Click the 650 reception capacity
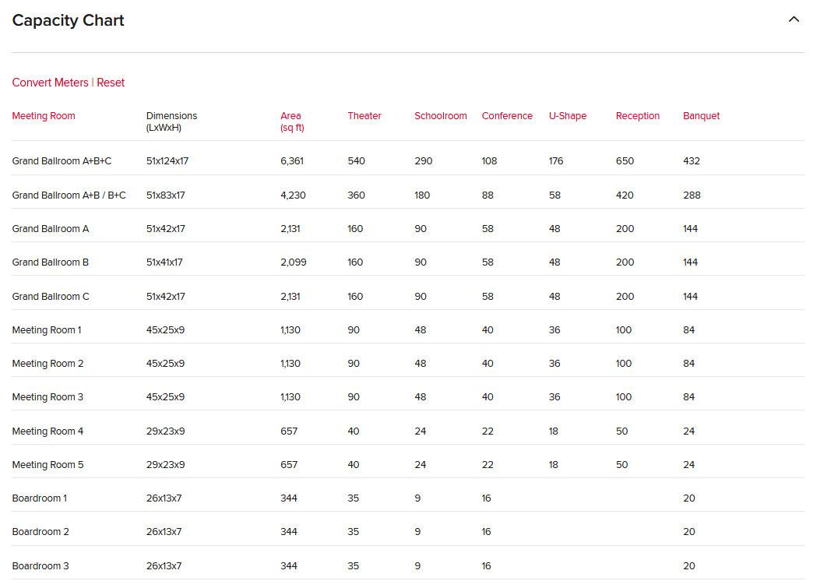The image size is (813, 588). point(625,160)
